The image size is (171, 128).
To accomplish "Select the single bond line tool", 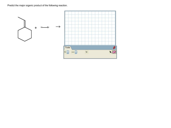I will coord(73,52).
